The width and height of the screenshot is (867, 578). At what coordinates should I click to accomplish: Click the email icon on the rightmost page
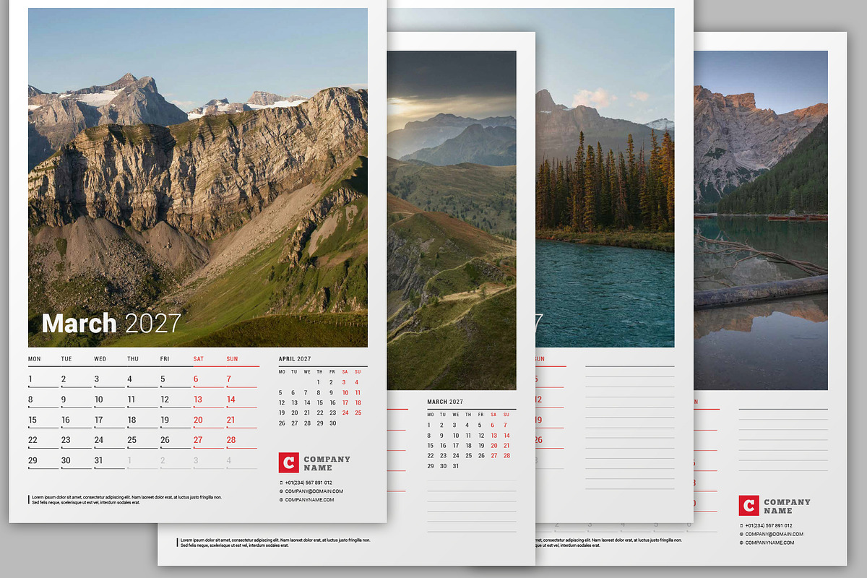coord(741,535)
